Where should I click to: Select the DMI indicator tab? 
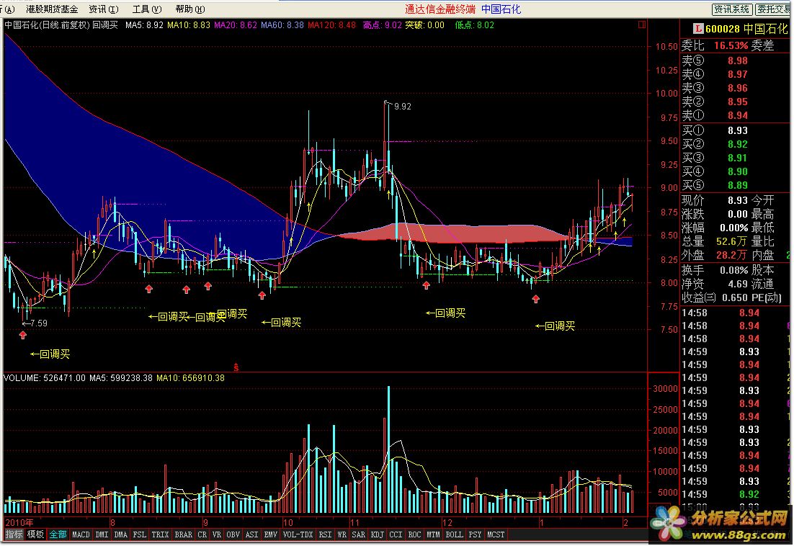pyautogui.click(x=102, y=534)
